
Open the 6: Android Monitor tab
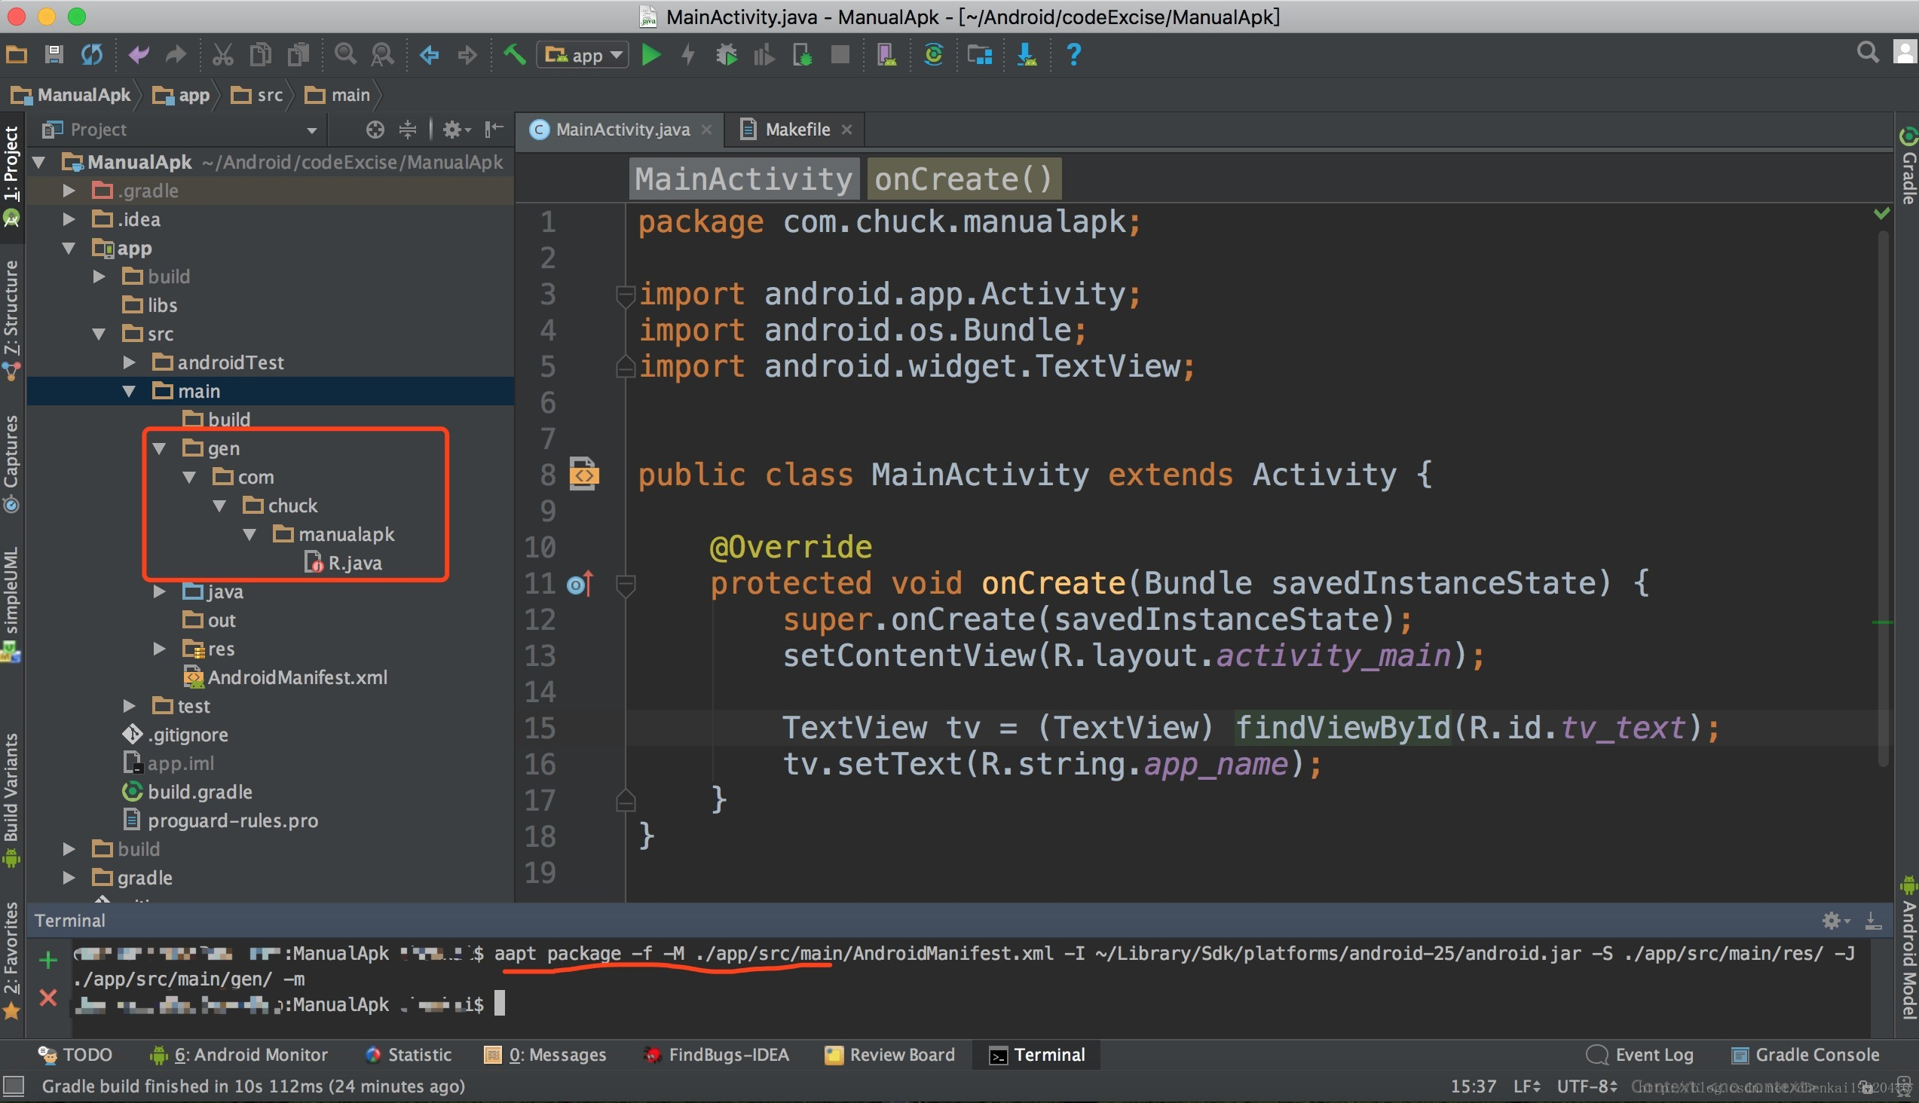point(250,1055)
